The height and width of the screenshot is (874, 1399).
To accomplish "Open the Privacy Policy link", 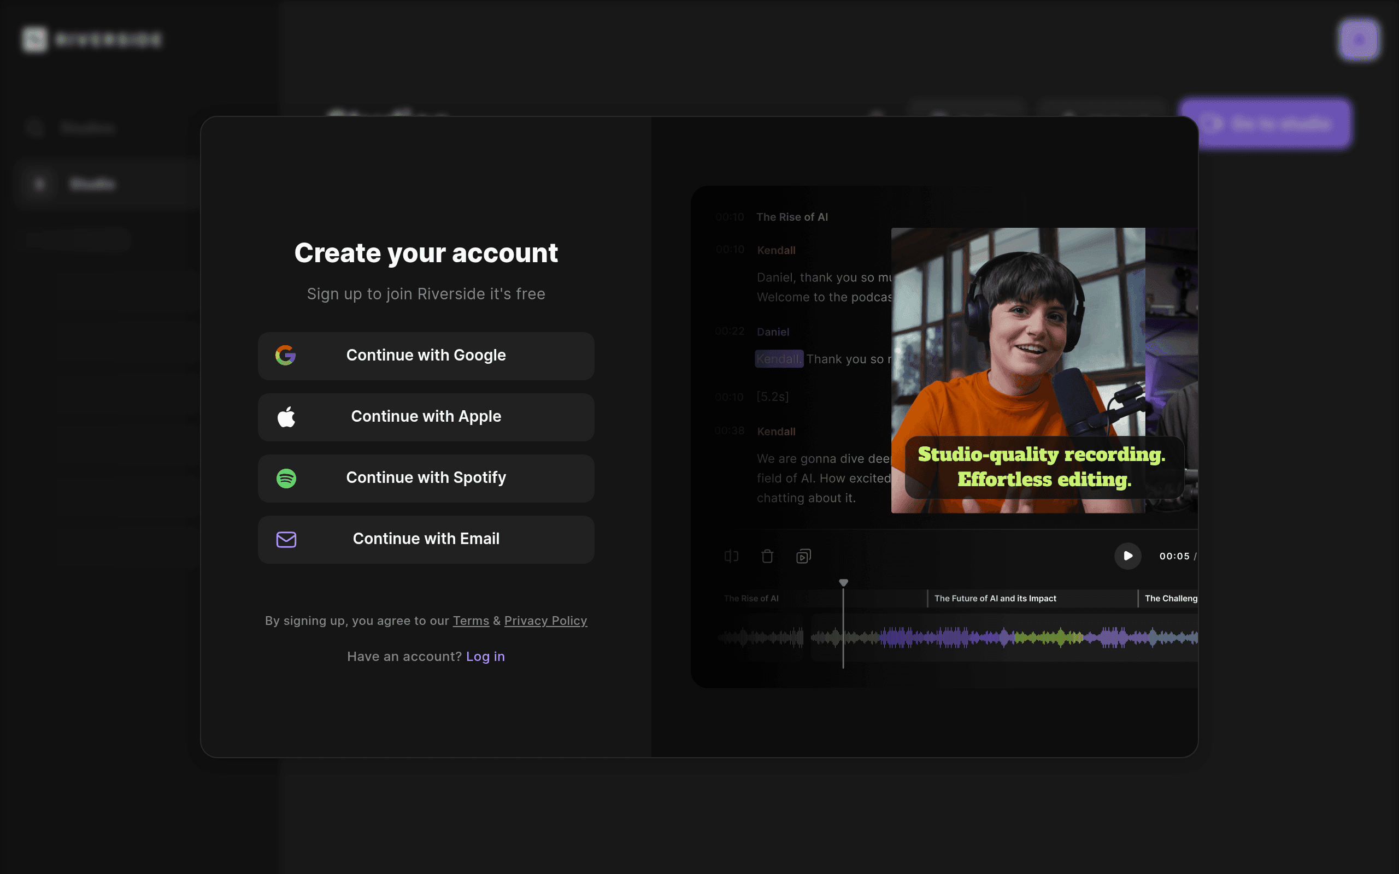I will click(545, 621).
